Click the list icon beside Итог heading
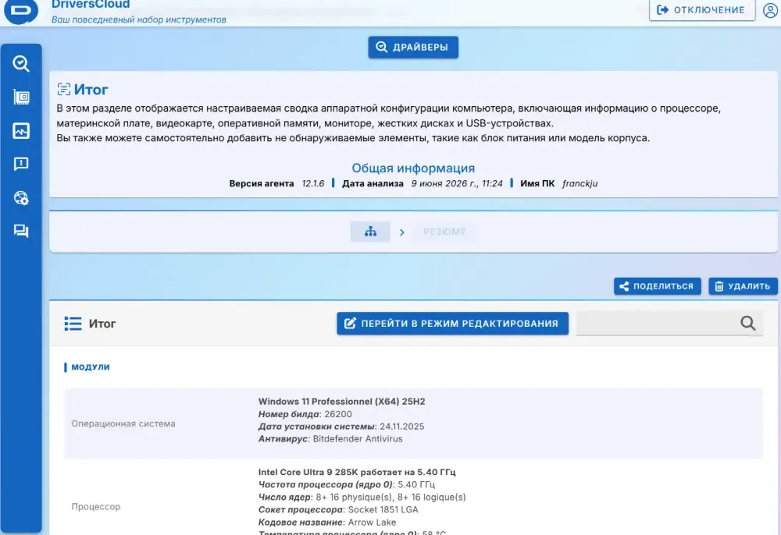Viewport: 781px width, 535px height. click(x=73, y=324)
